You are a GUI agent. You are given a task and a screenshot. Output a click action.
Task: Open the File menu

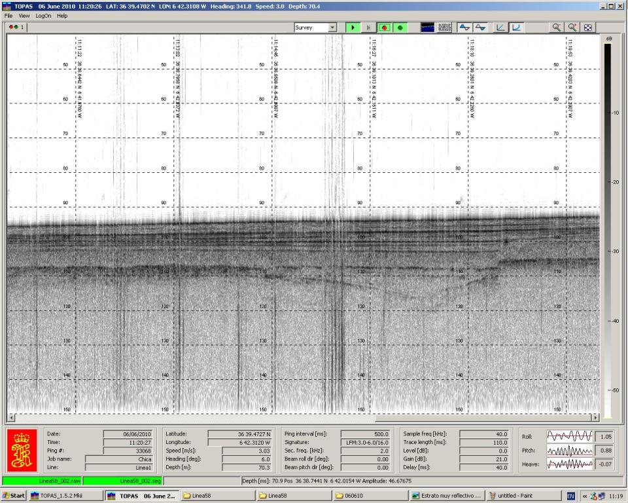tap(9, 16)
